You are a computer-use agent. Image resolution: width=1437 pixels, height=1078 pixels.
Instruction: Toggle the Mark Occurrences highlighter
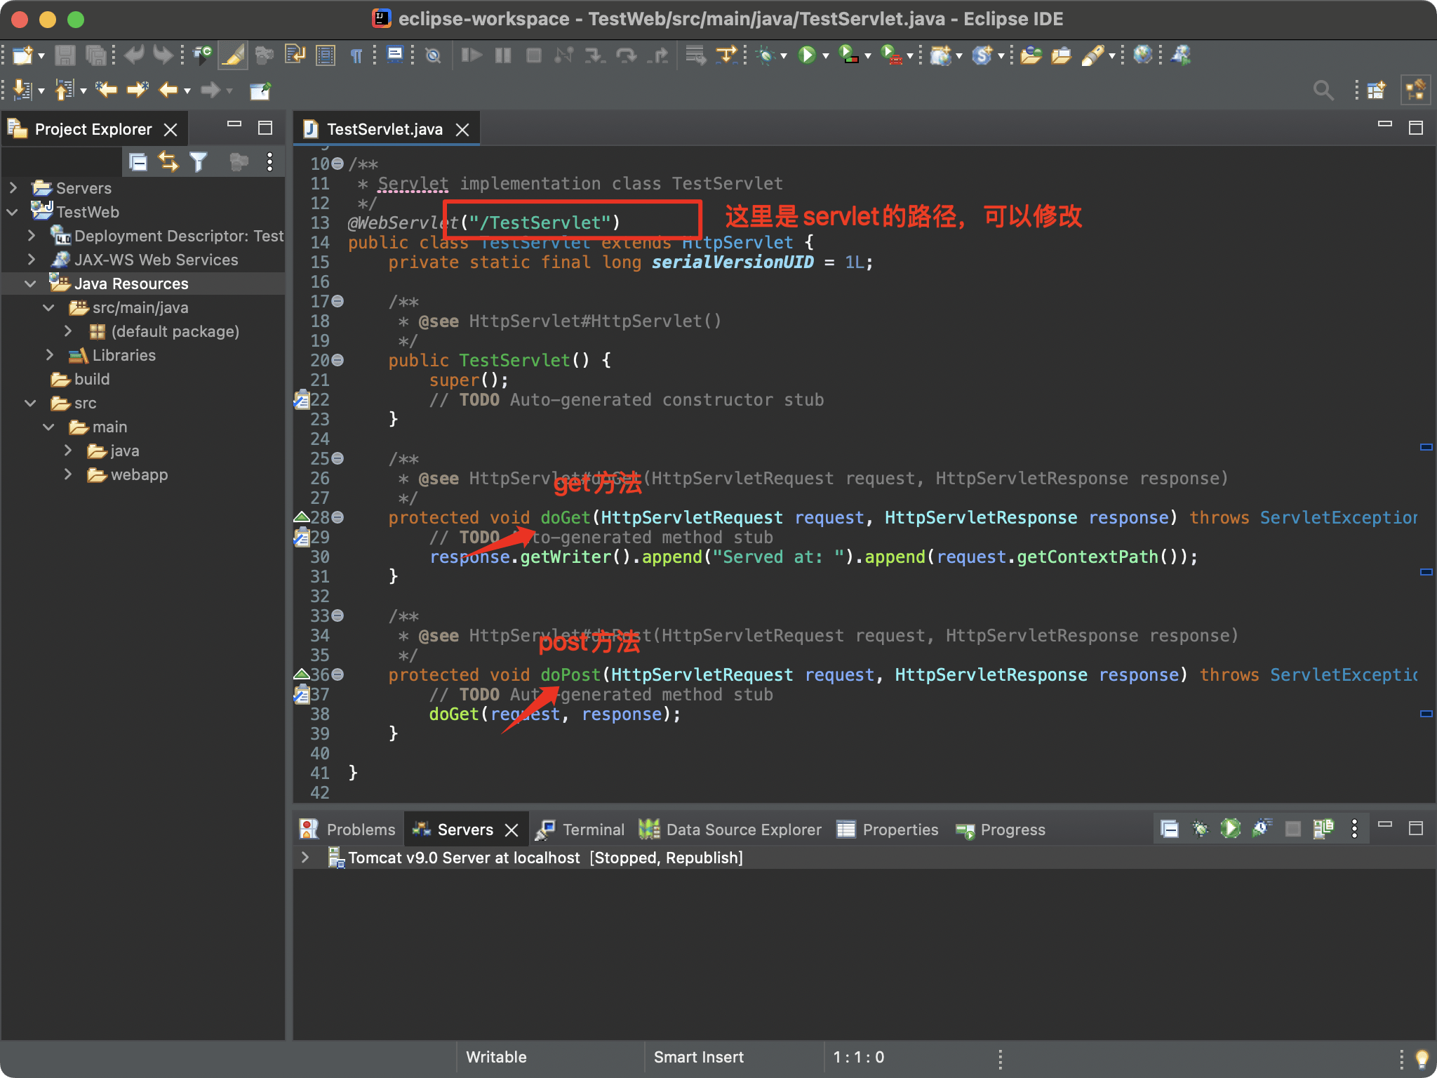pos(233,55)
